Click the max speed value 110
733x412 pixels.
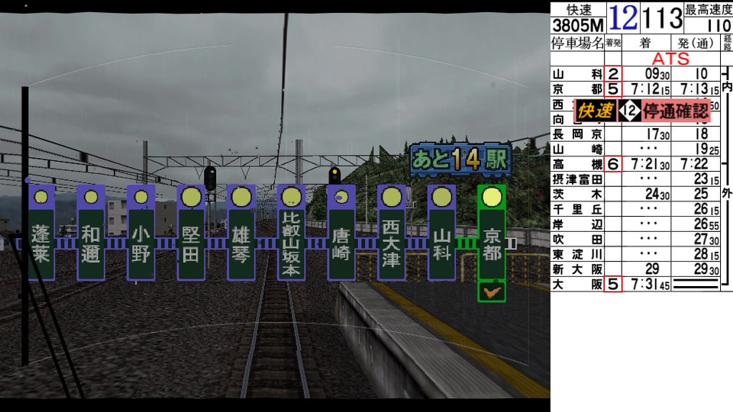(718, 25)
